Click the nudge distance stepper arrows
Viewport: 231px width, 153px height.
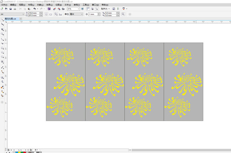[x=99, y=14]
